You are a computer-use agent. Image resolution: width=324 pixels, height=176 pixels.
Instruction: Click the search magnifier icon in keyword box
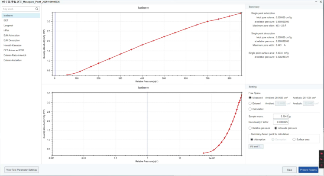(x=36, y=9)
